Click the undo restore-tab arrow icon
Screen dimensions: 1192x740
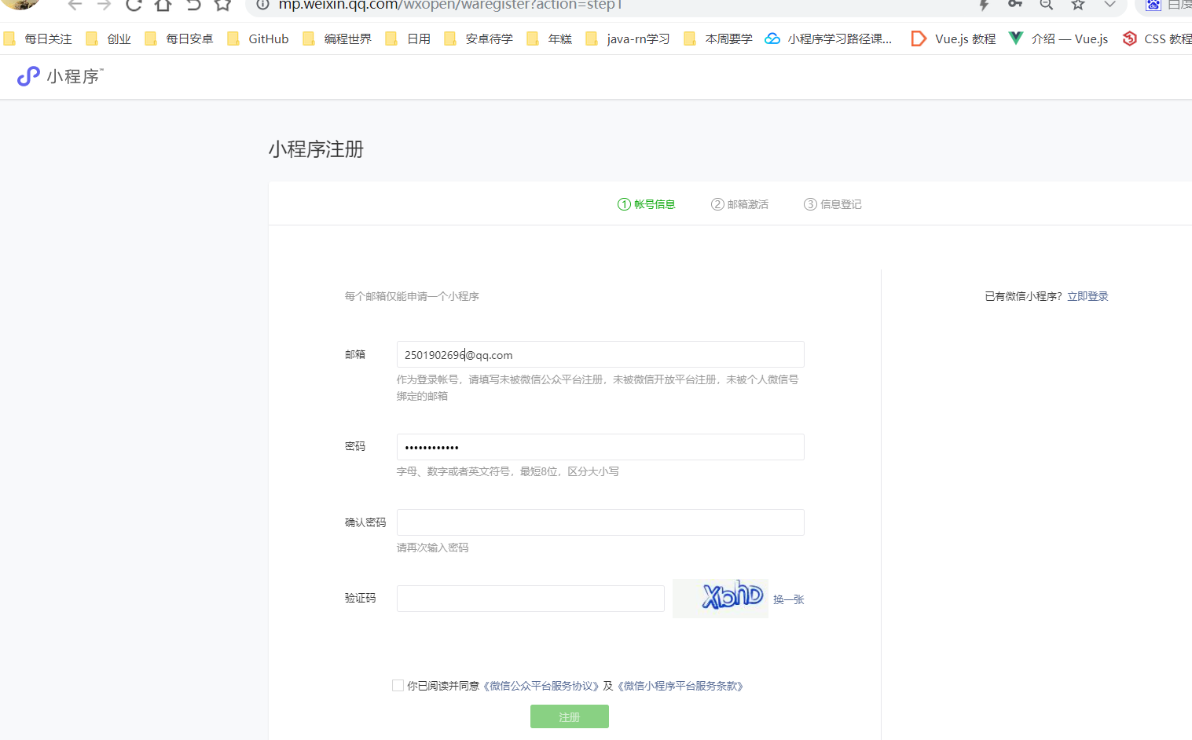pyautogui.click(x=193, y=5)
